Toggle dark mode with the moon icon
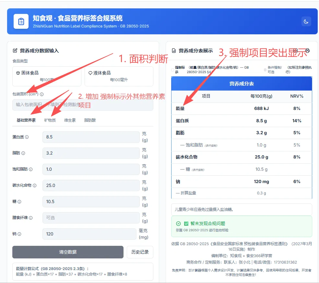319x283 pixels. pos(306,21)
